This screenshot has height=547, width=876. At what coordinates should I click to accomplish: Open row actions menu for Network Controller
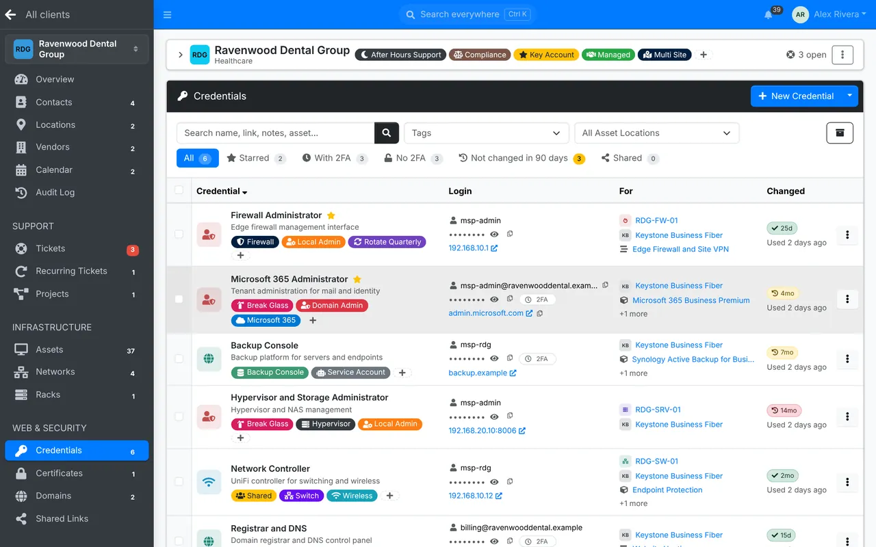(x=847, y=482)
